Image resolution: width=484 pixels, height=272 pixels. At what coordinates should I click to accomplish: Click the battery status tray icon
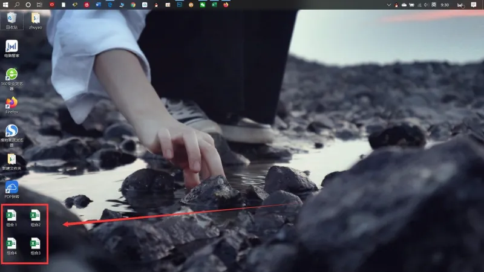(411, 5)
